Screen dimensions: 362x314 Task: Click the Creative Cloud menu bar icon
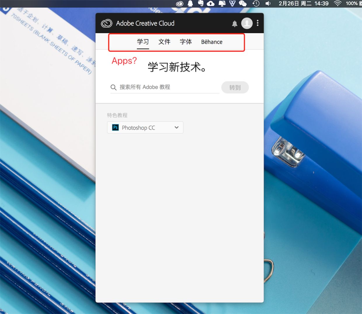[180, 3]
